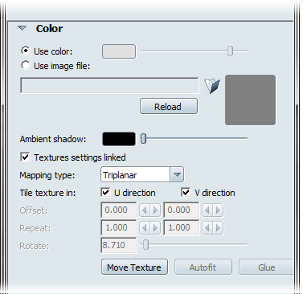Collapse the Color section triangle
Screen dimensions: 303x294
click(x=23, y=28)
